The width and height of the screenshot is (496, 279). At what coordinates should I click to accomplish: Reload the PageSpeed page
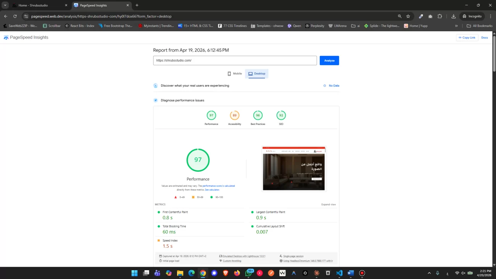[15, 16]
